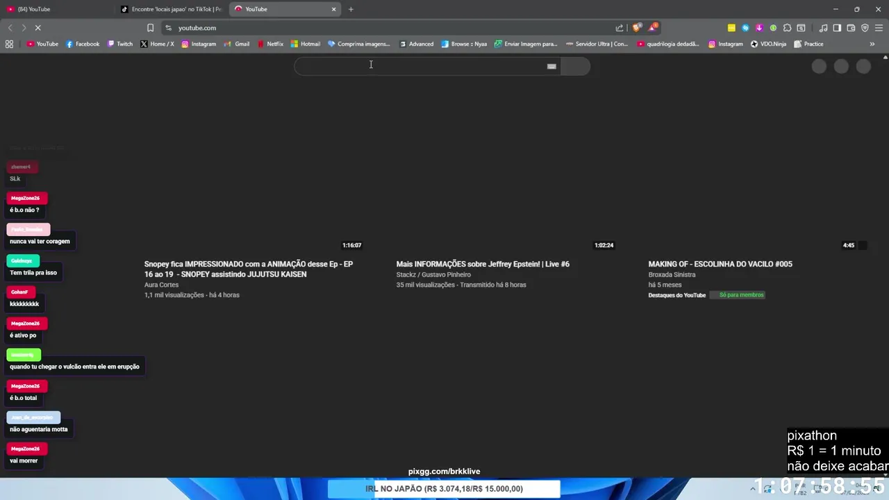
Task: Switch to the (84) YouTube tab
Action: point(57,9)
